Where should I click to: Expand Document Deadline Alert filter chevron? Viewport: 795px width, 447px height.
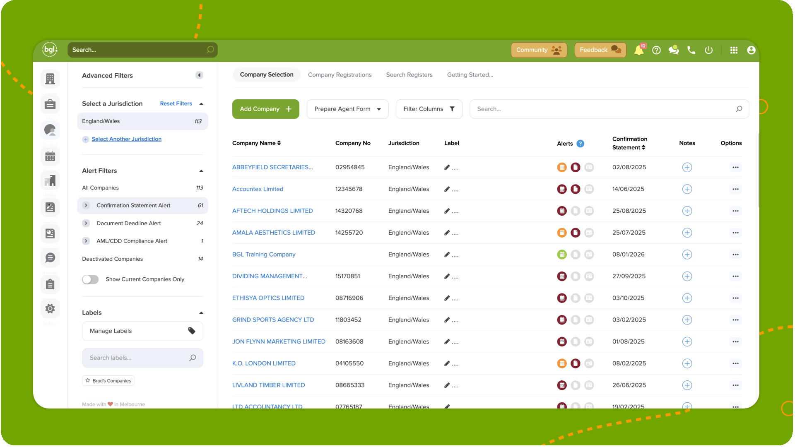86,223
